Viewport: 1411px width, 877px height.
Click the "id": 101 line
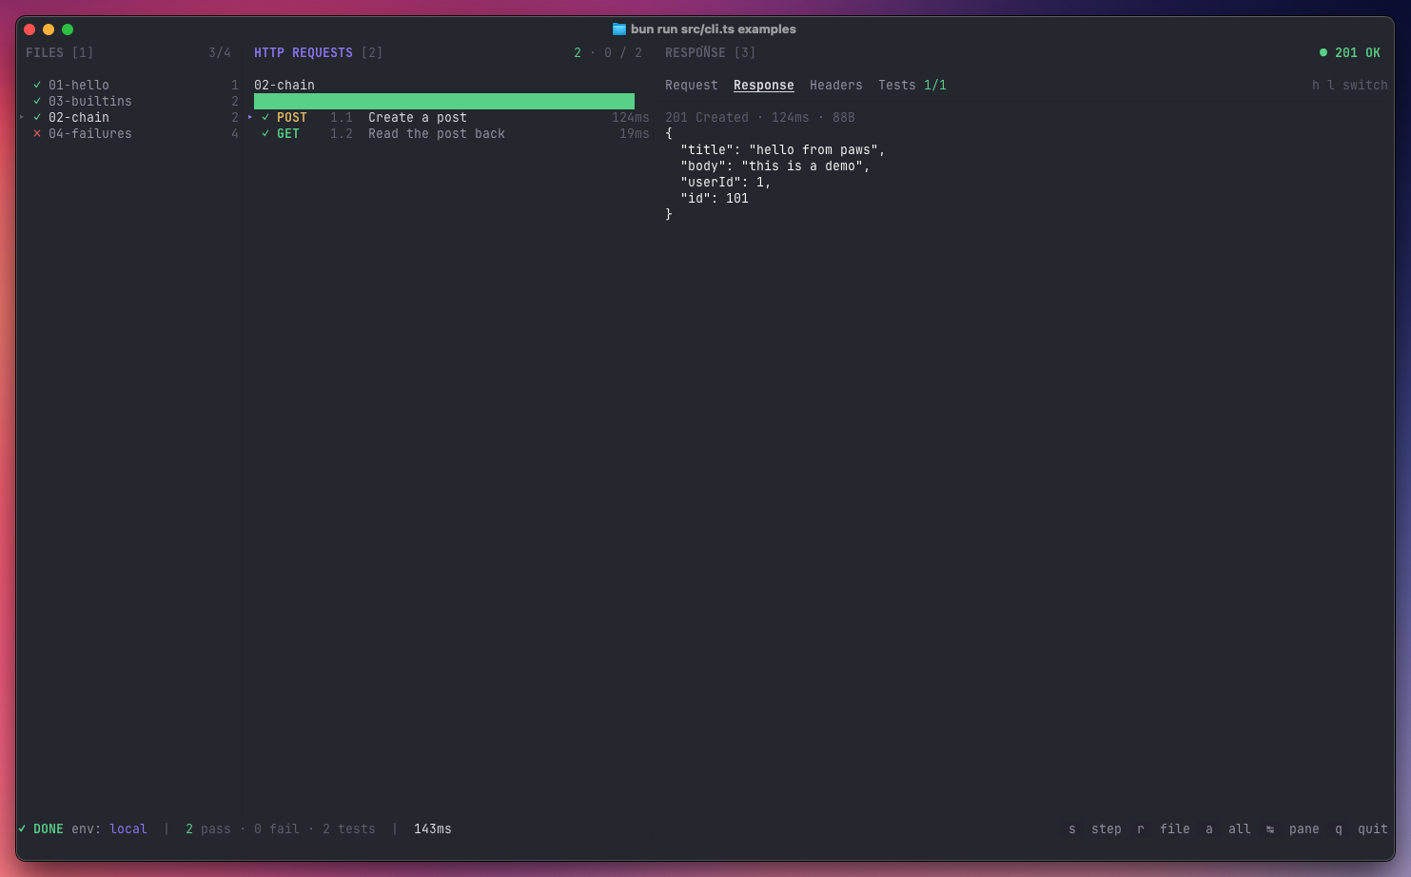coord(715,199)
